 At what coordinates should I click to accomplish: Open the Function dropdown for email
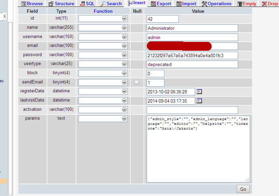103,46
